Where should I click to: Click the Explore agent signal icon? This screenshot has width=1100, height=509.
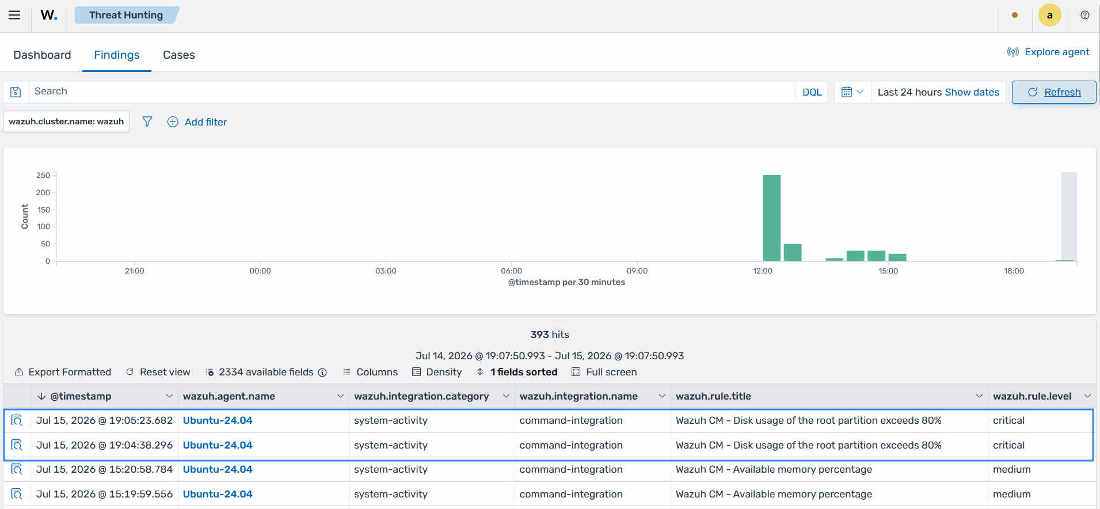point(1013,52)
